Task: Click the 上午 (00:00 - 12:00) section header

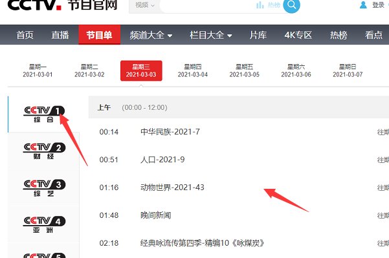Action: 239,107
